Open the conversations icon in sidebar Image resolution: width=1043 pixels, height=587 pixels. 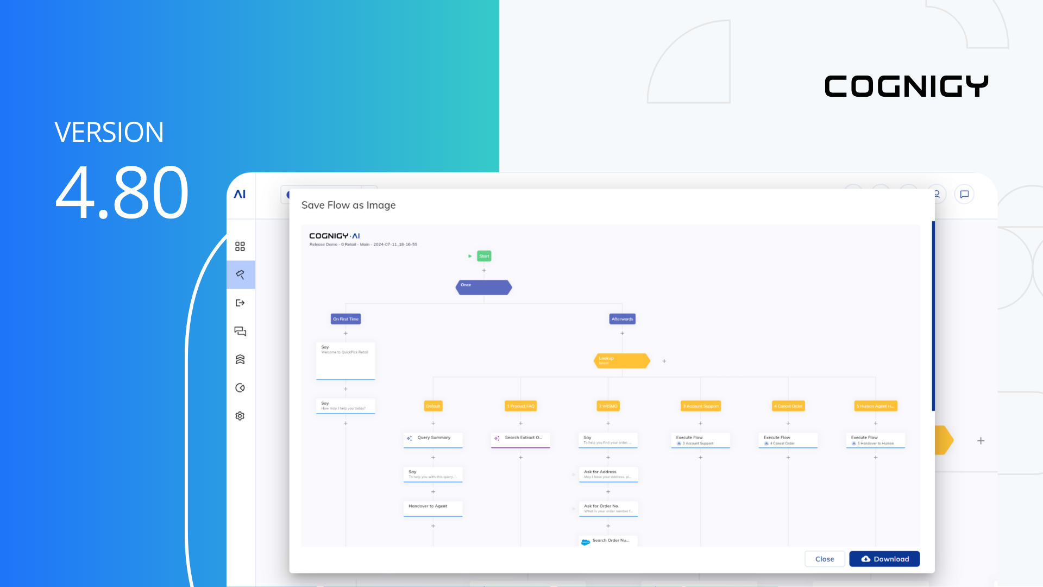click(x=241, y=331)
